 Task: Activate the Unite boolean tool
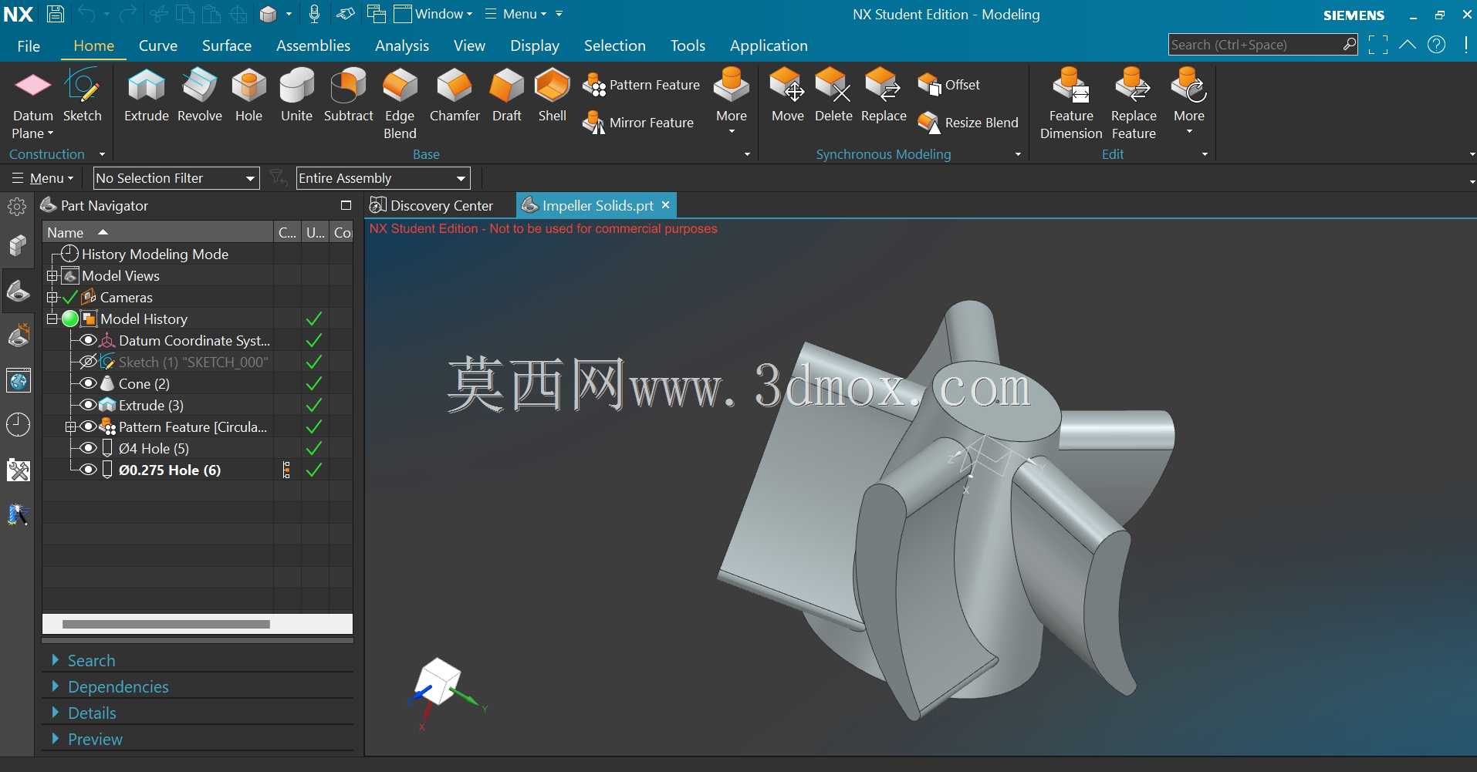pos(296,96)
